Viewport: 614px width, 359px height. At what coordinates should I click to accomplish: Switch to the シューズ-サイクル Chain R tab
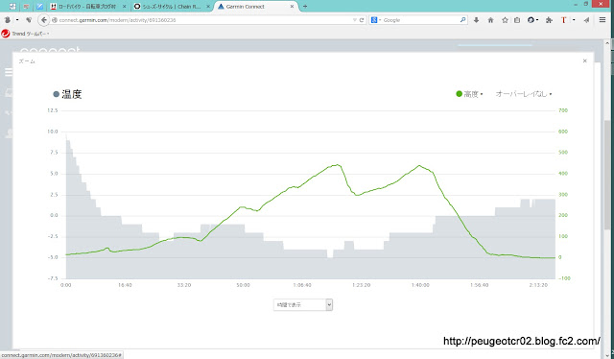pyautogui.click(x=171, y=7)
